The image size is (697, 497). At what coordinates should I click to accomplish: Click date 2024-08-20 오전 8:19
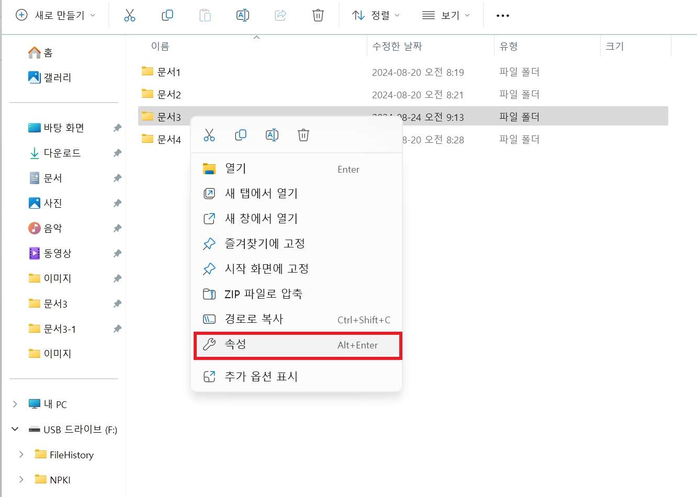[x=418, y=72]
